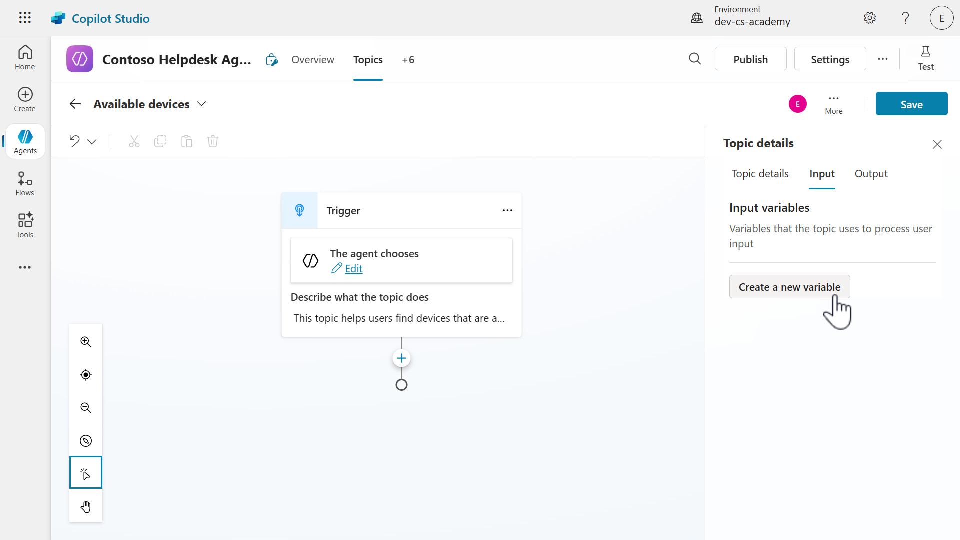Open the search magnifier in the agent header
This screenshot has width=960, height=540.
(695, 59)
